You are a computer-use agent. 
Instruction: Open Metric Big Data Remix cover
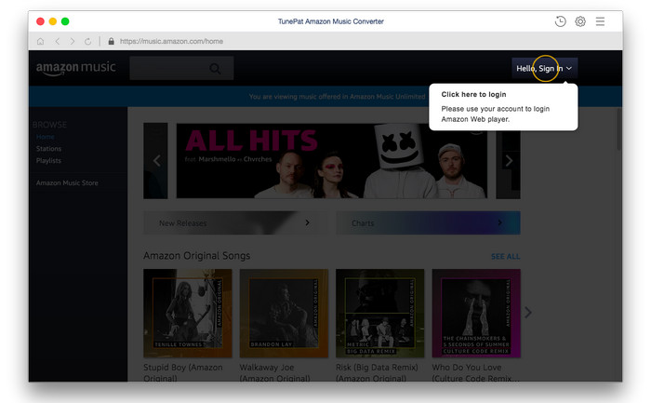click(379, 314)
